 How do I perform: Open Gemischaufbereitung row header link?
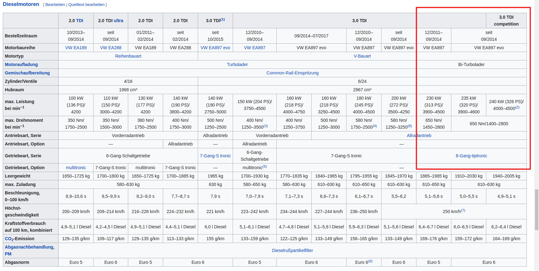pyautogui.click(x=27, y=73)
